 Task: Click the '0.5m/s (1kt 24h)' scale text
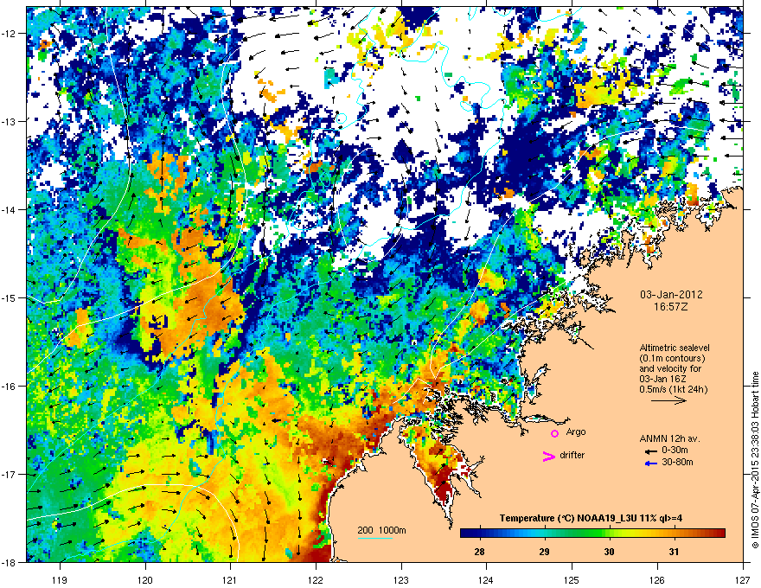tap(674, 389)
